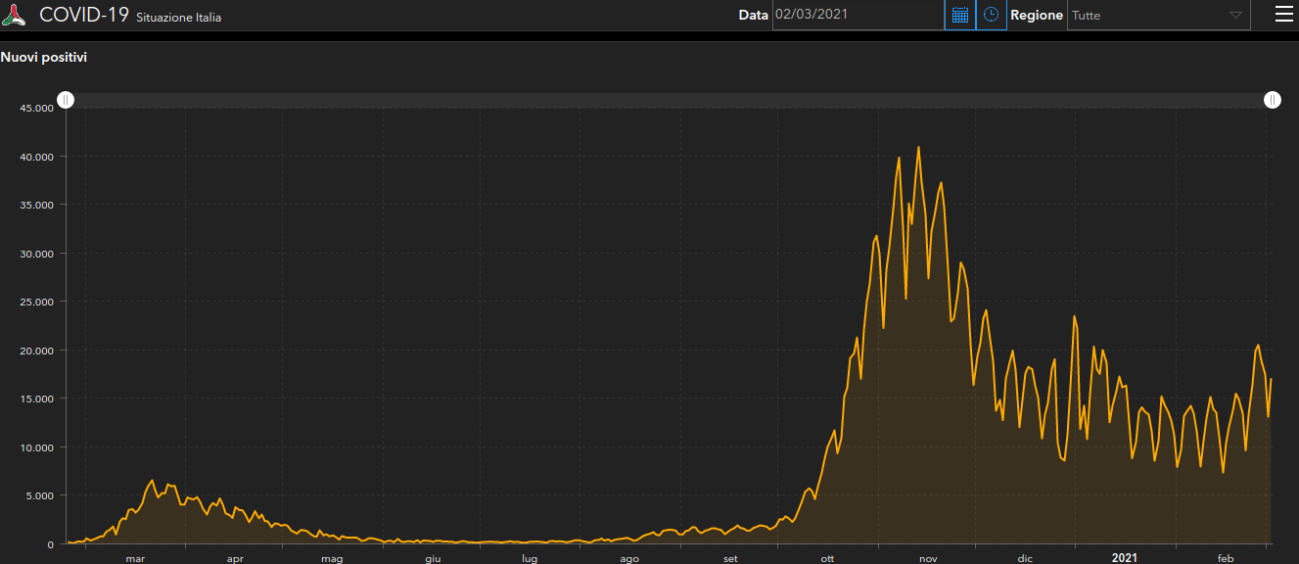Image resolution: width=1299 pixels, height=564 pixels.
Task: Click the 'Data' field label
Action: [753, 16]
